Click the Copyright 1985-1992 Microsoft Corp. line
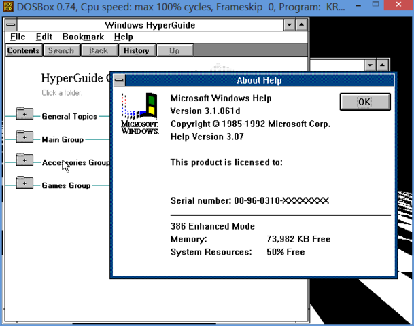 [250, 124]
